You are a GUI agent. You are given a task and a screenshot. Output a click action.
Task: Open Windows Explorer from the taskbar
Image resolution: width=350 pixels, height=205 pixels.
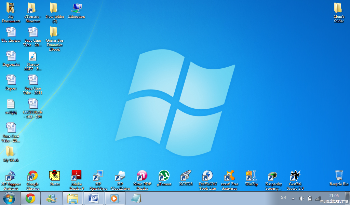point(73,198)
